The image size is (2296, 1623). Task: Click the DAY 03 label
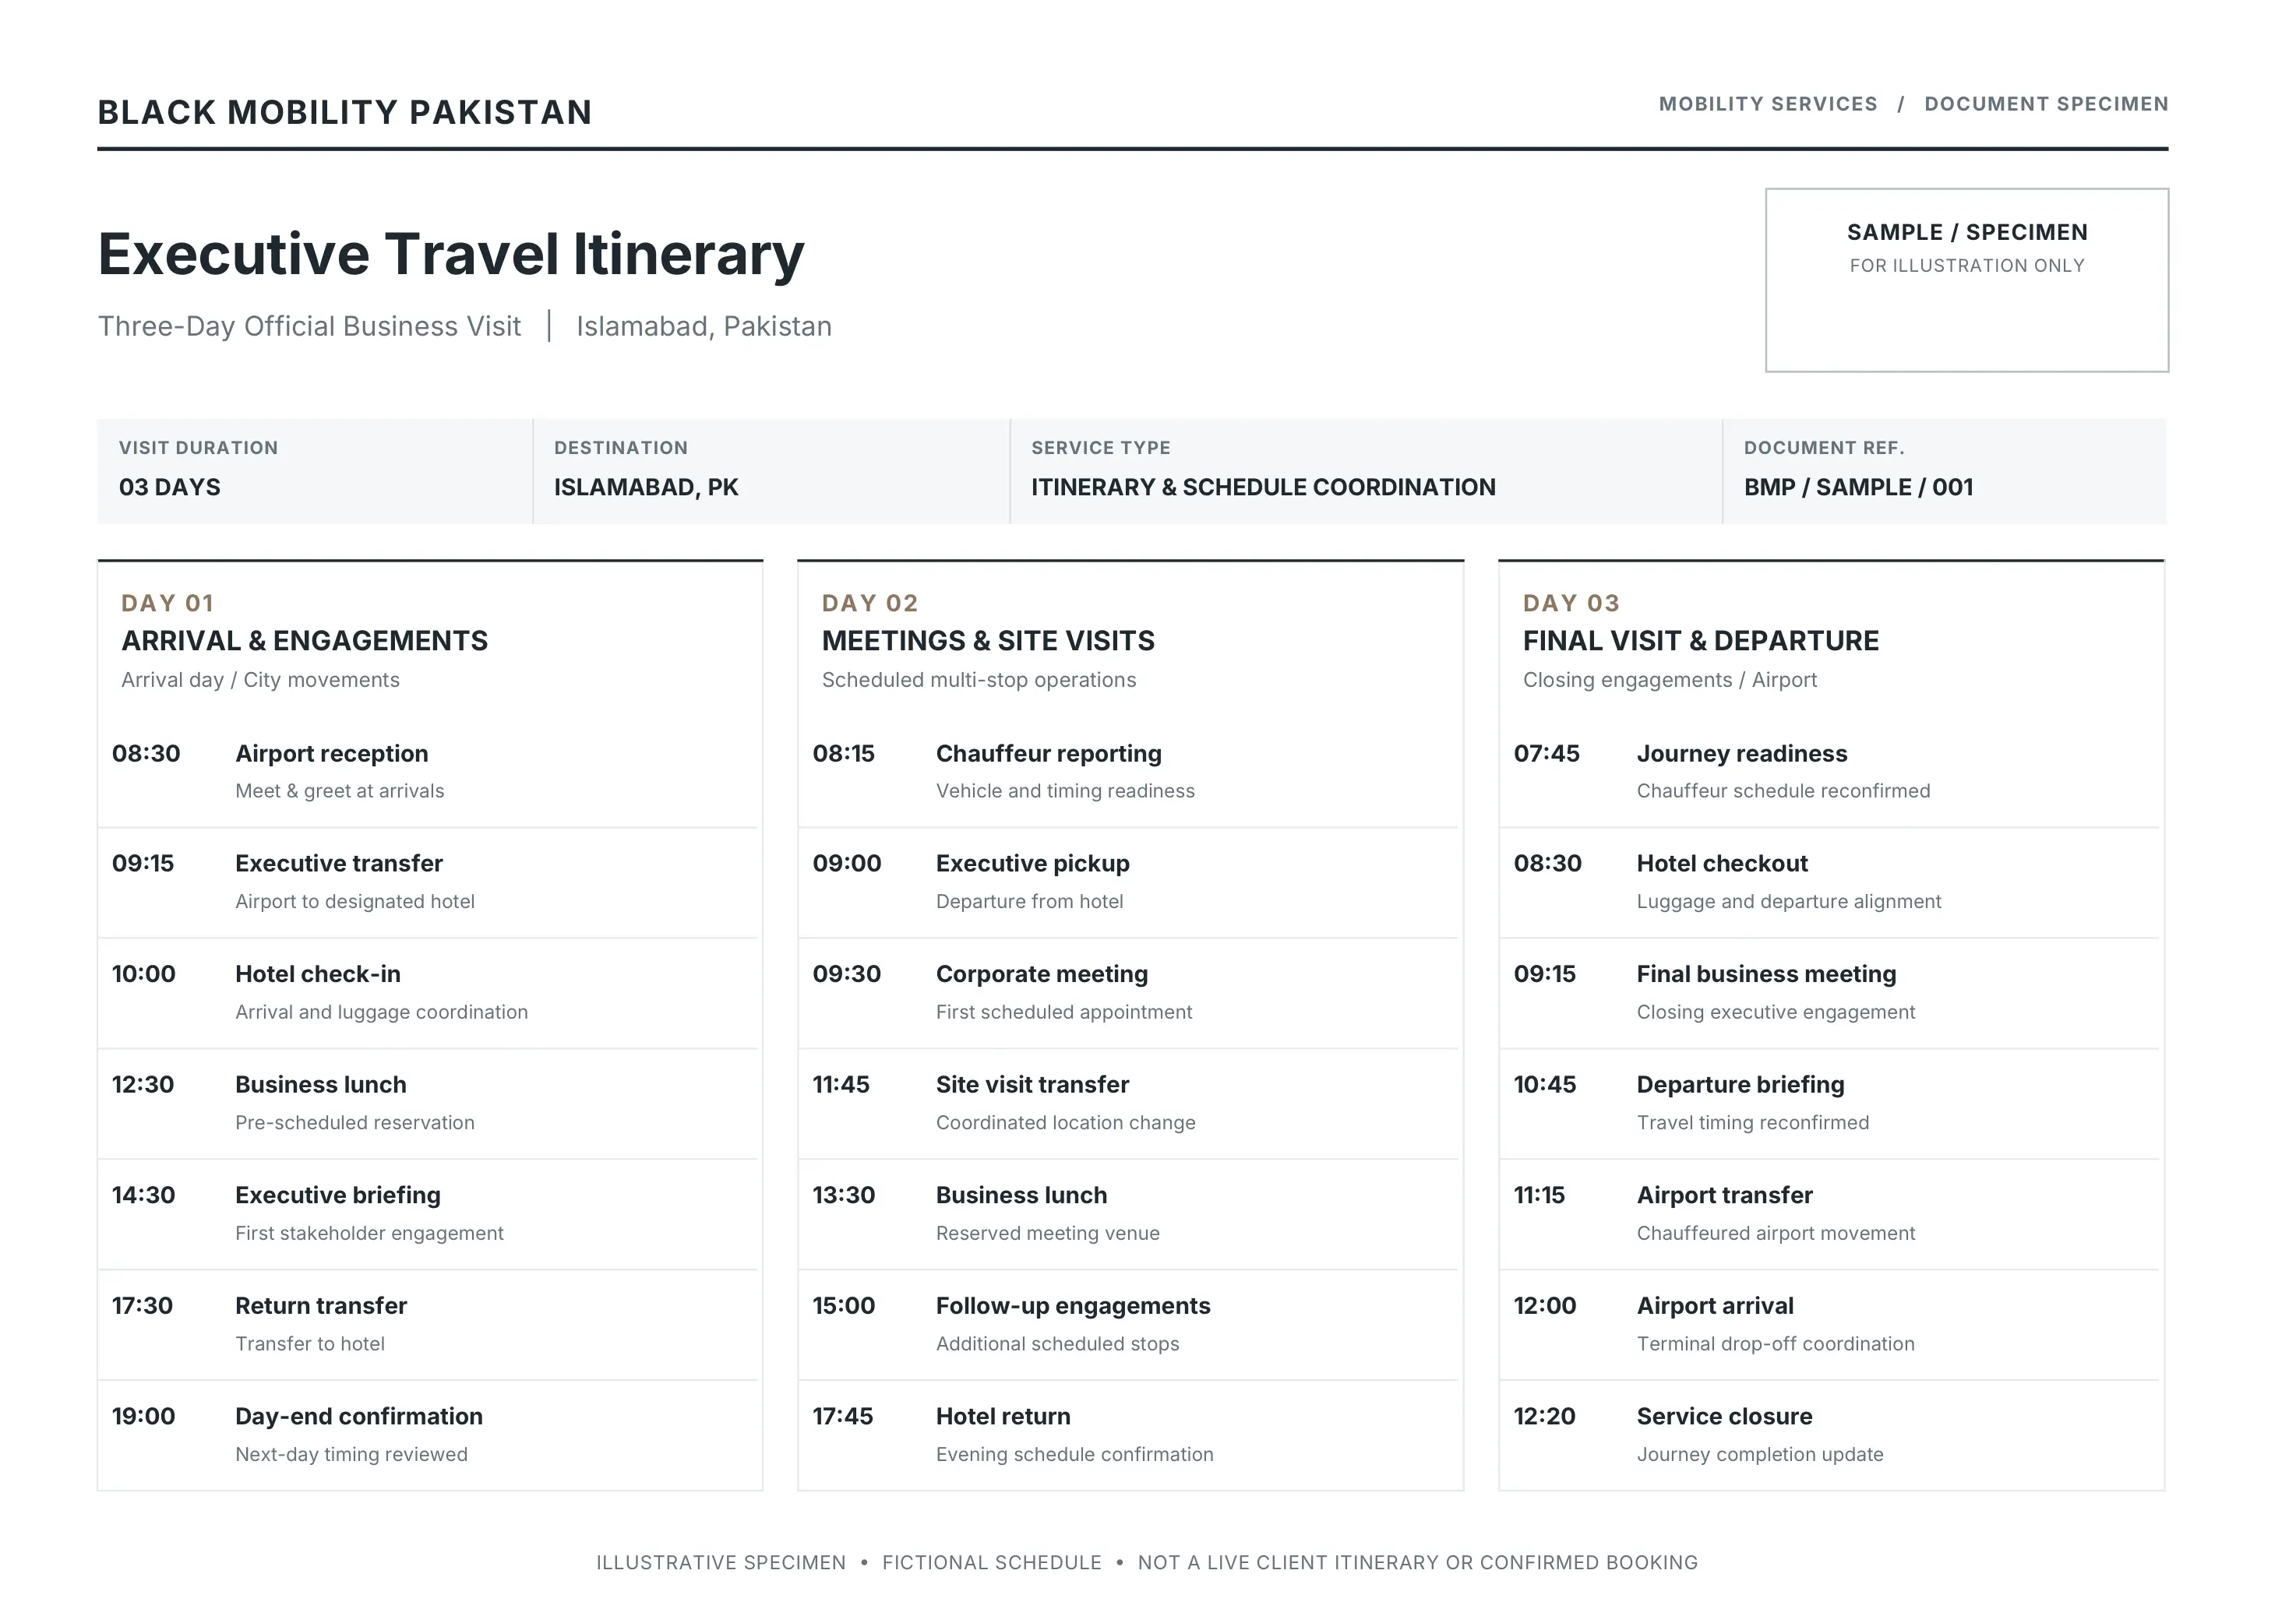[x=1571, y=603]
